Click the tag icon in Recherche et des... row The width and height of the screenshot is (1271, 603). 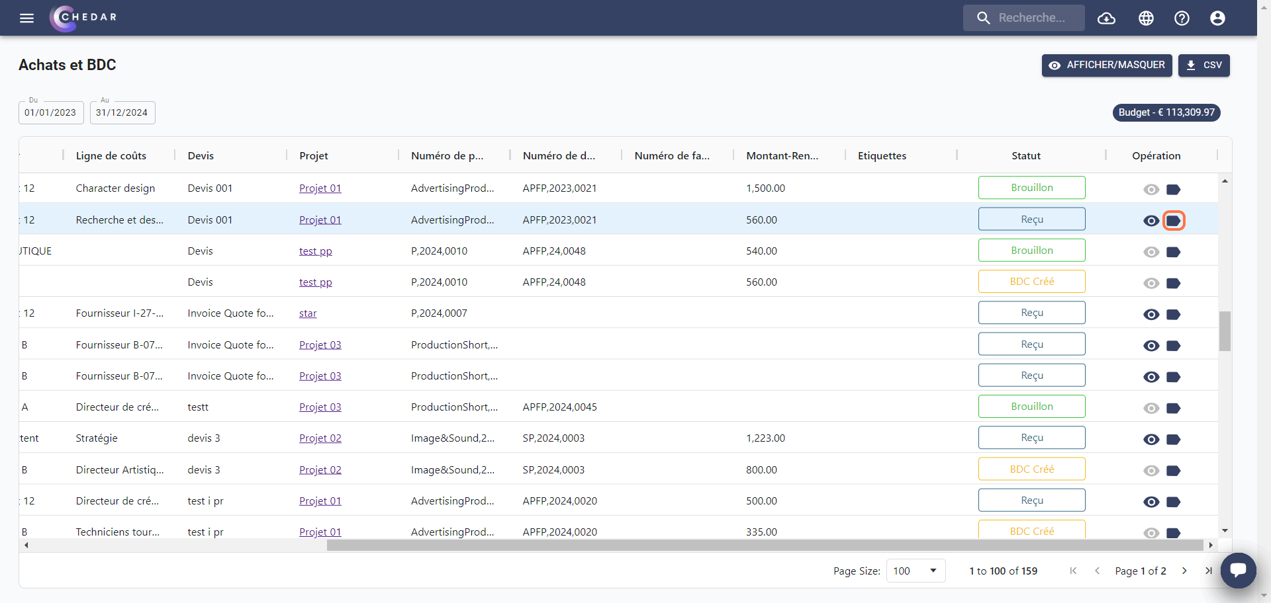pyautogui.click(x=1173, y=220)
